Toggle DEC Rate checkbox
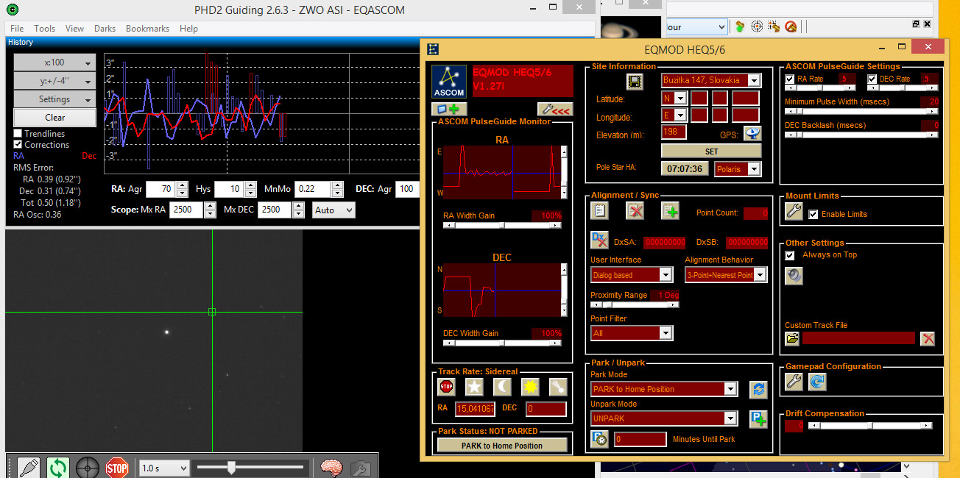960x478 pixels. [x=872, y=79]
